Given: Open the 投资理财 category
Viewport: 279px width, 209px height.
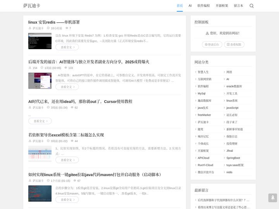Looking at the screenshot, I should coord(232,144).
